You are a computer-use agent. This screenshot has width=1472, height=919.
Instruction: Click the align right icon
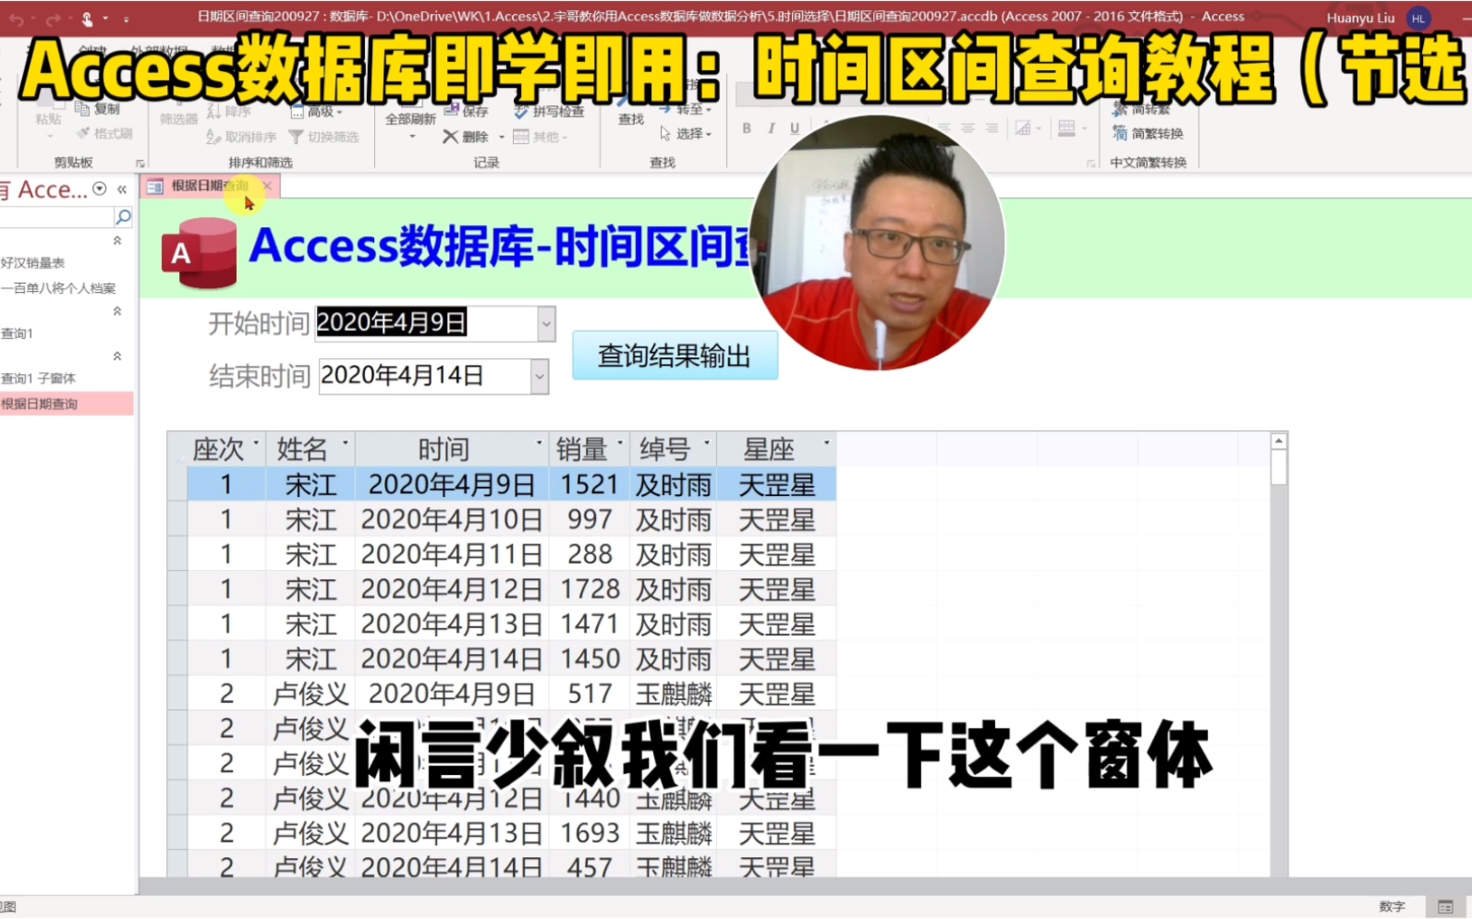tap(991, 128)
